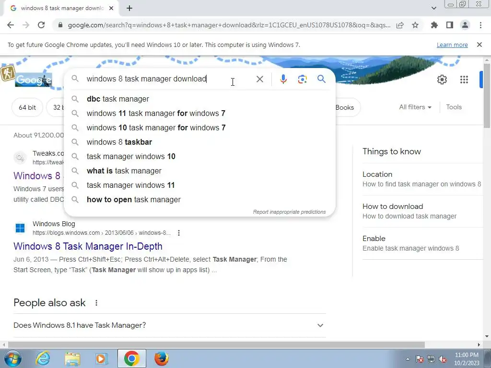This screenshot has width=491, height=368.
Task: Open Location in Things to know
Action: (x=422, y=179)
